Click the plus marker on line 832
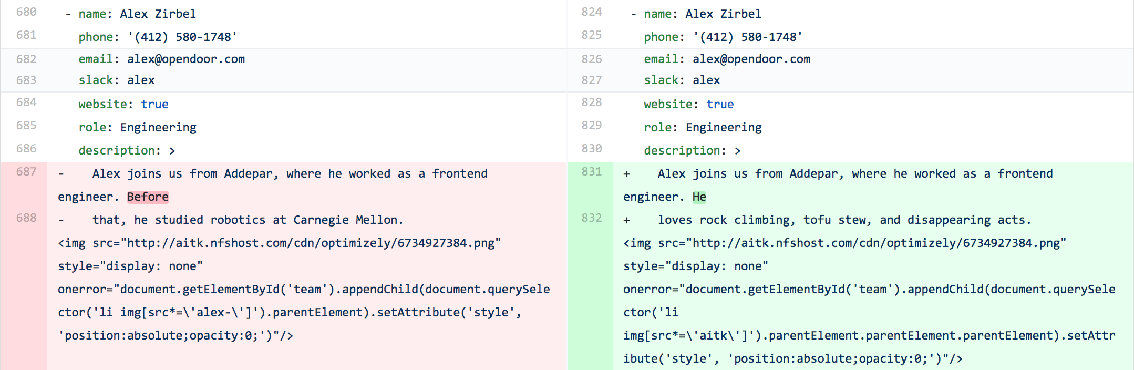This screenshot has width=1134, height=370. pos(626,220)
